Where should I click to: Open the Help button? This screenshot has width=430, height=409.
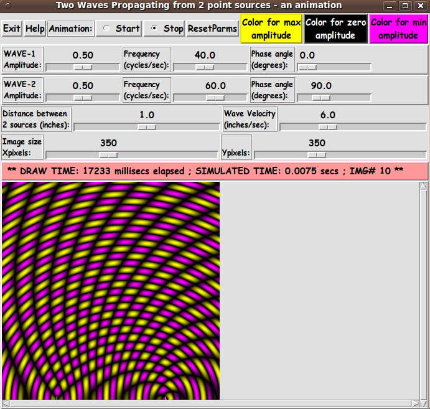click(x=35, y=28)
